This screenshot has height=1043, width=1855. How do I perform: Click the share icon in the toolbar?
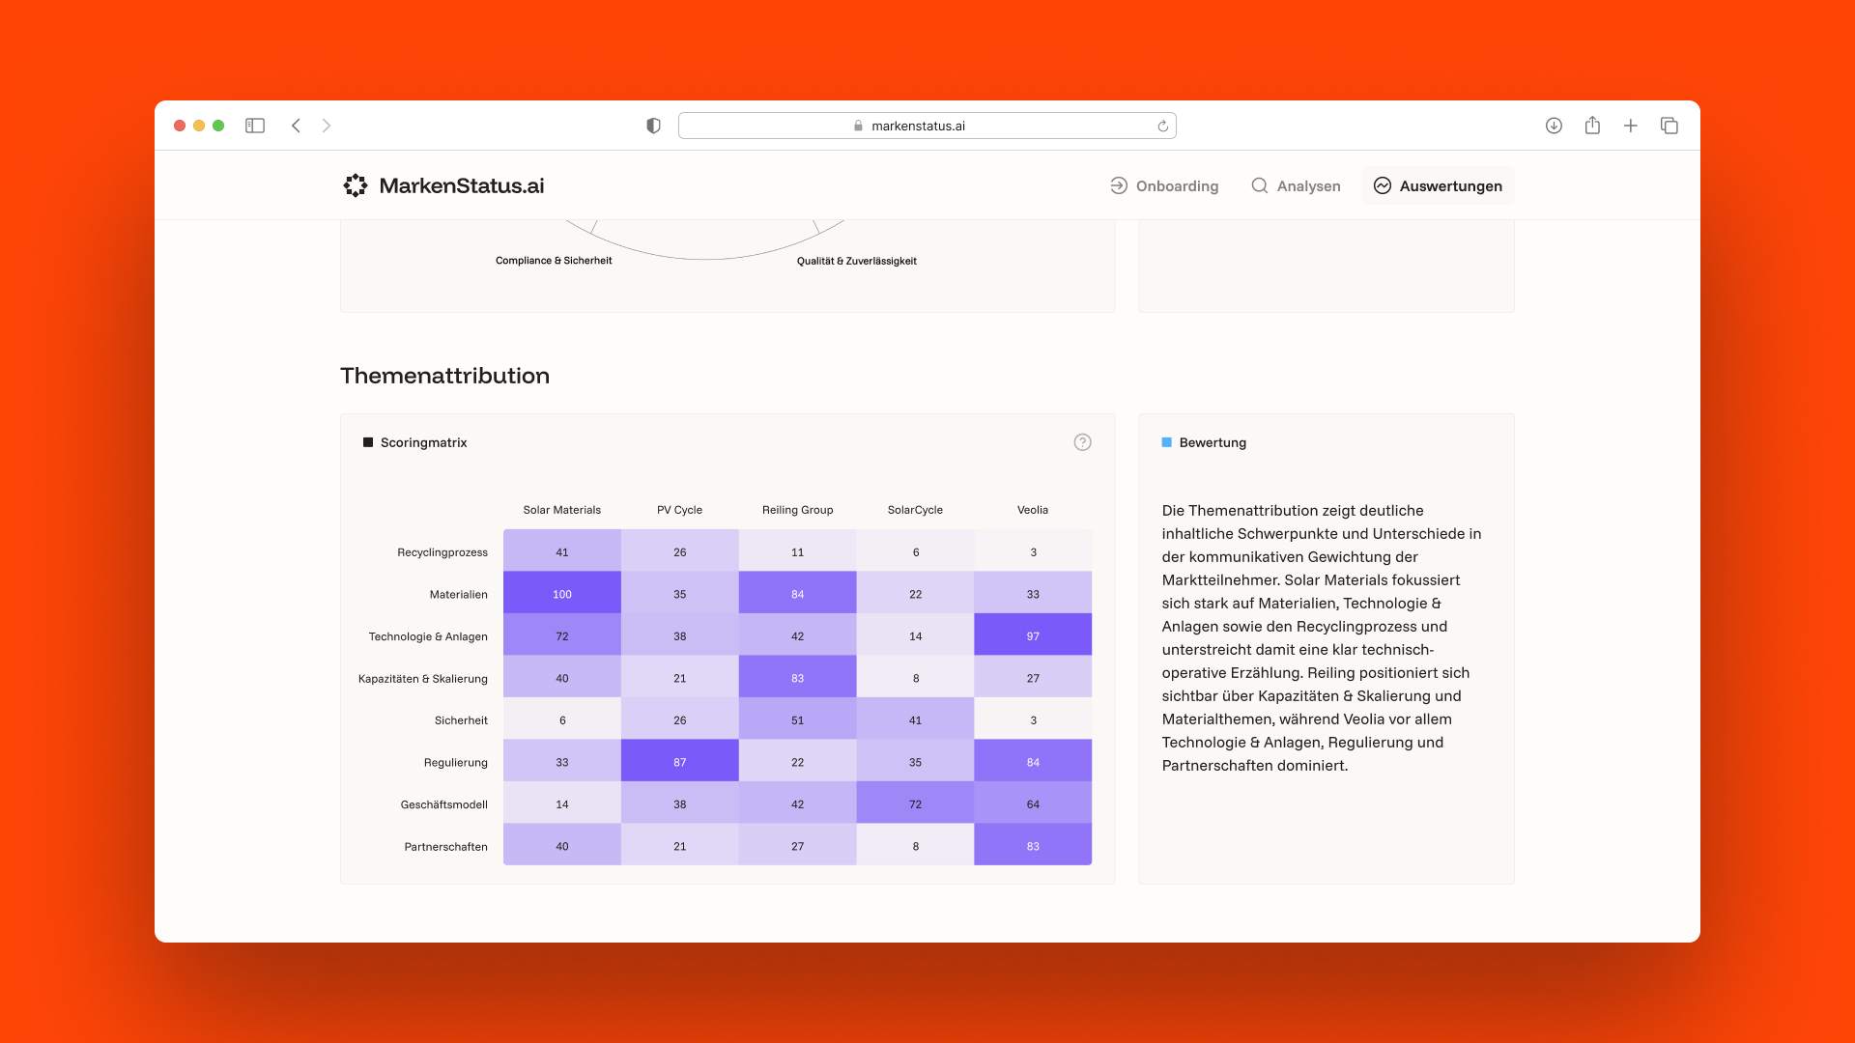click(x=1592, y=125)
